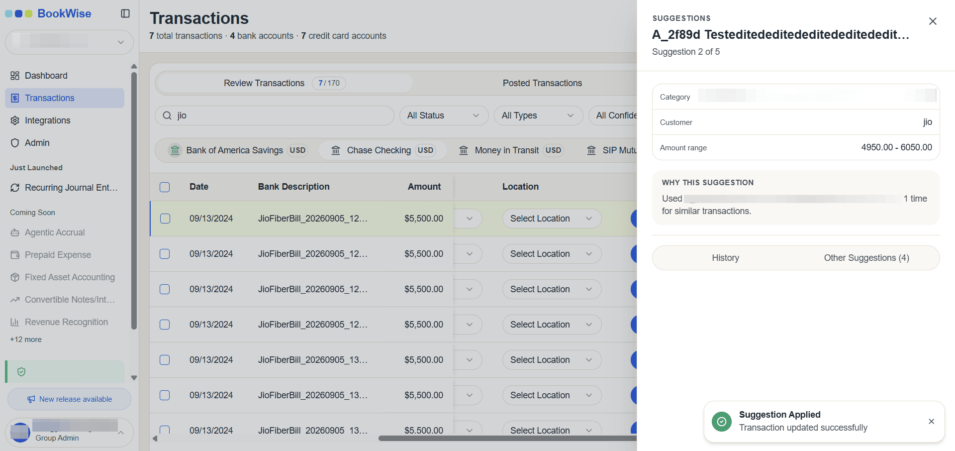Image resolution: width=955 pixels, height=451 pixels.
Task: Collapse the sidebar panel icon
Action: (125, 13)
